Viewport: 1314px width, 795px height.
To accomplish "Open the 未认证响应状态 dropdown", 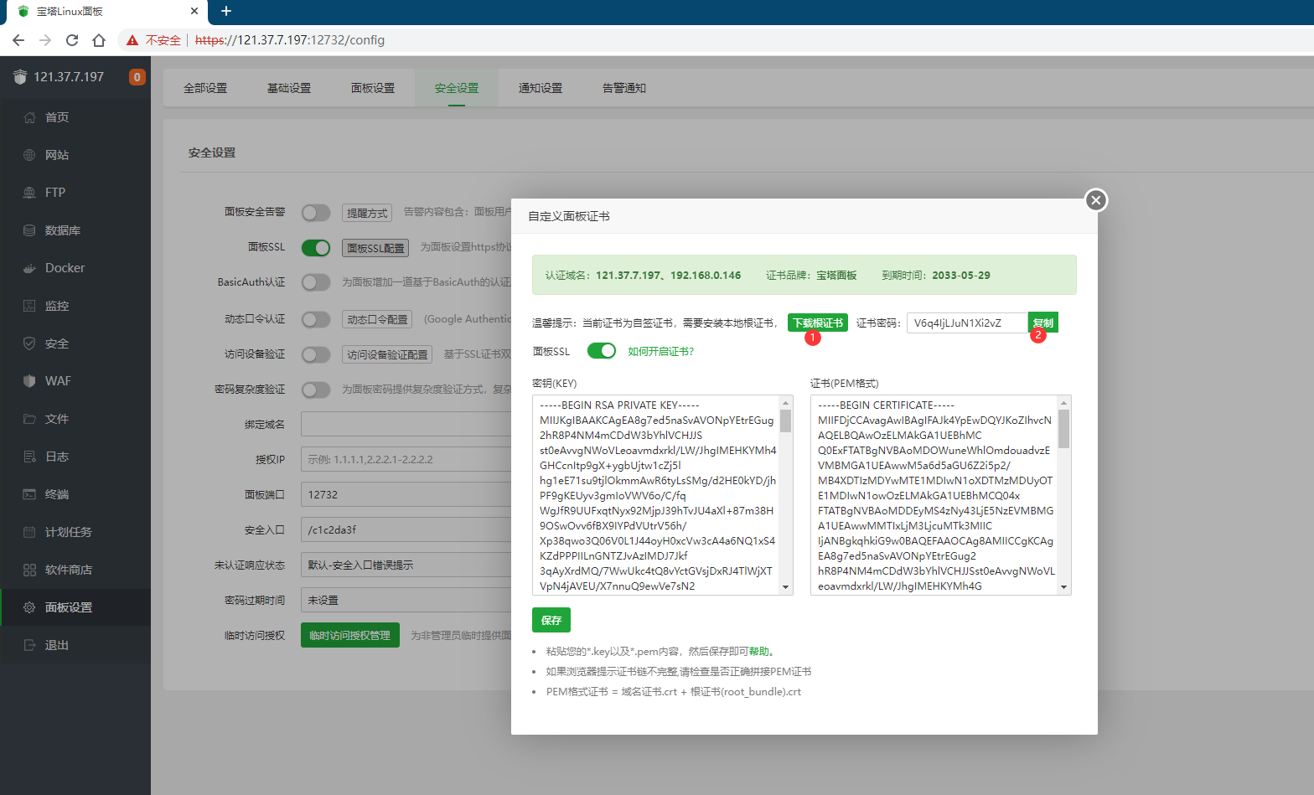I will point(406,565).
